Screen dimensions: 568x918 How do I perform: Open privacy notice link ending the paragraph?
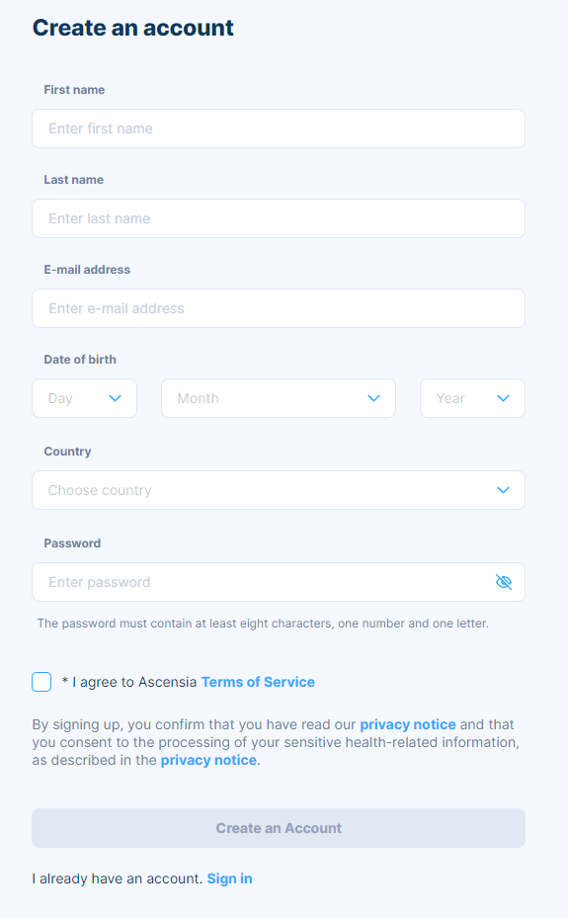point(208,760)
